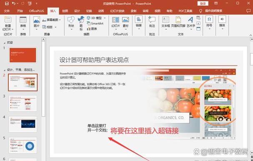Switch to the 开始 tab

[x=20, y=11]
